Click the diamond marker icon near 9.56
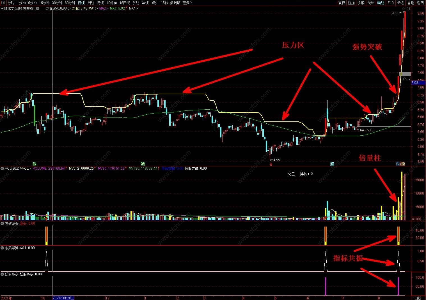The height and width of the screenshot is (300, 426). click(403, 8)
